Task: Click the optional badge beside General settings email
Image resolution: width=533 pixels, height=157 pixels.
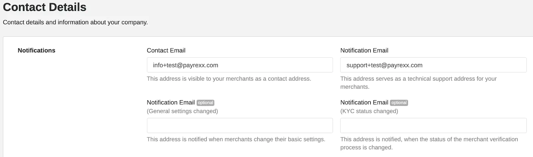Action: point(206,103)
